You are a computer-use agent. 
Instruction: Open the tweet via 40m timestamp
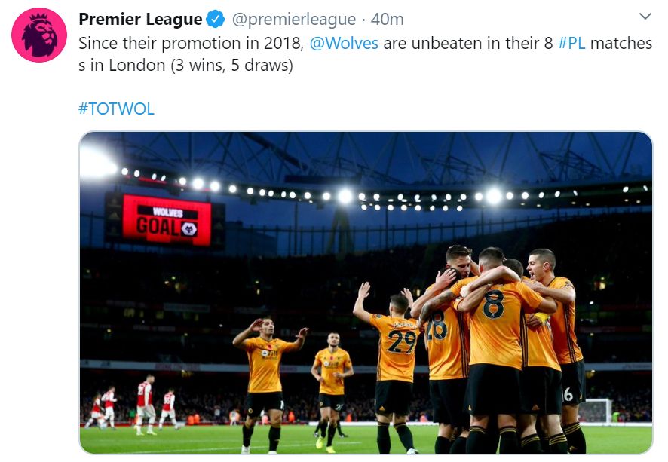click(387, 19)
